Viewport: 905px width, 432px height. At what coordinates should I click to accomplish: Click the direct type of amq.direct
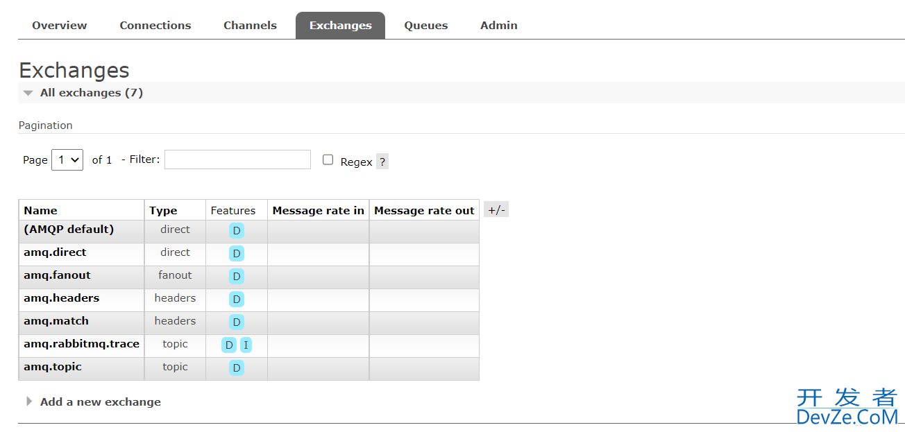(x=175, y=252)
